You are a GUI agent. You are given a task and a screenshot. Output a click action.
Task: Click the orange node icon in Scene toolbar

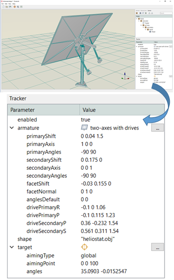[137, 13]
